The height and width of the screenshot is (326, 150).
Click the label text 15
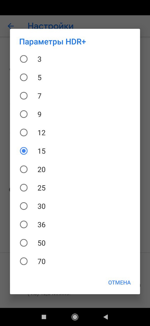point(41,151)
